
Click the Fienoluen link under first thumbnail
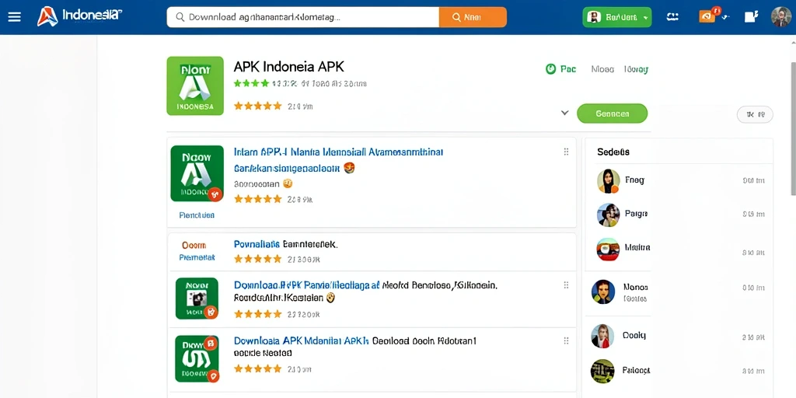point(197,215)
